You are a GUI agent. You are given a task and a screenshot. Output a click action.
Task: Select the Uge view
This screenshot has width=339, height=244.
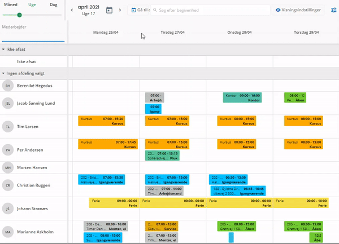click(32, 5)
